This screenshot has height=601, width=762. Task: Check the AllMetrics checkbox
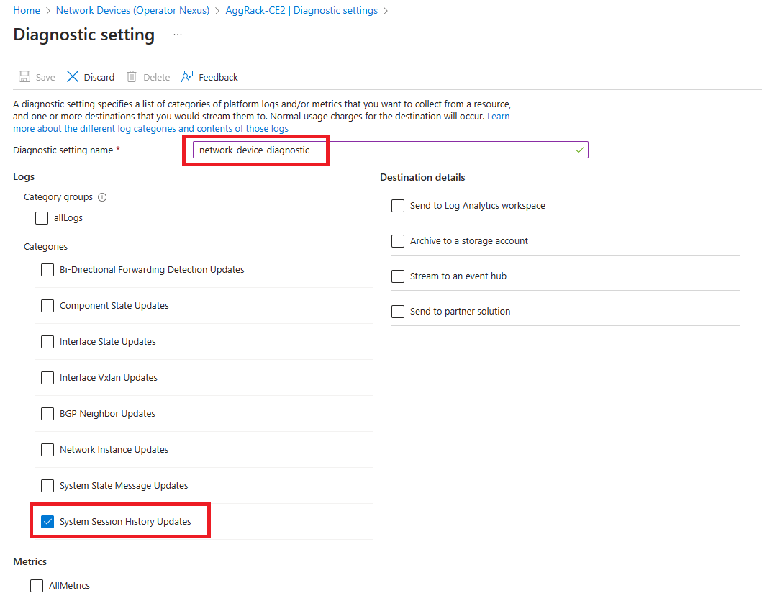coord(37,586)
